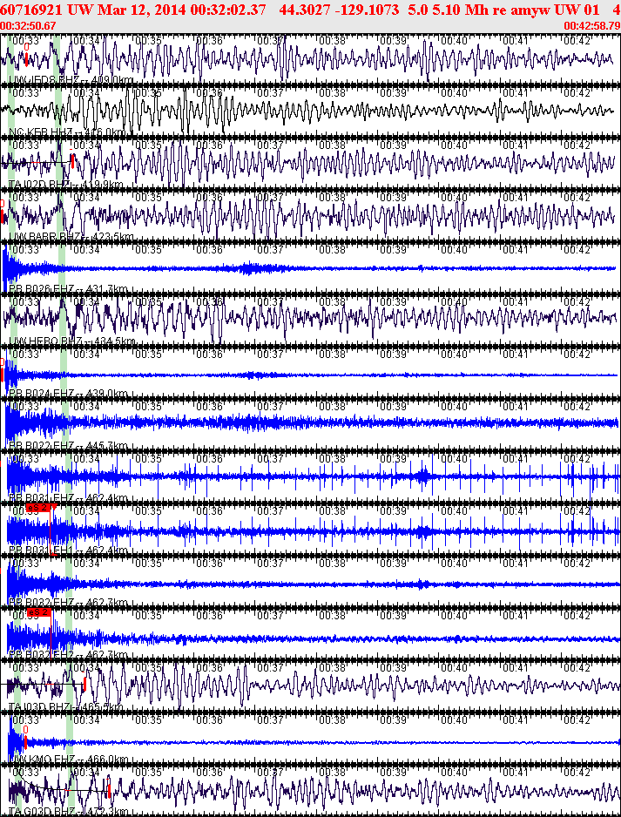Image resolution: width=621 pixels, height=817 pixels.
Task: Click the origin time 00:32:02.37 in header
Action: (x=229, y=10)
